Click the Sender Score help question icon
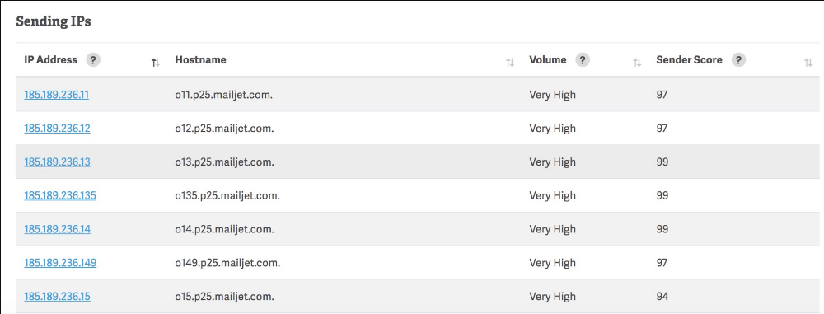 tap(738, 60)
